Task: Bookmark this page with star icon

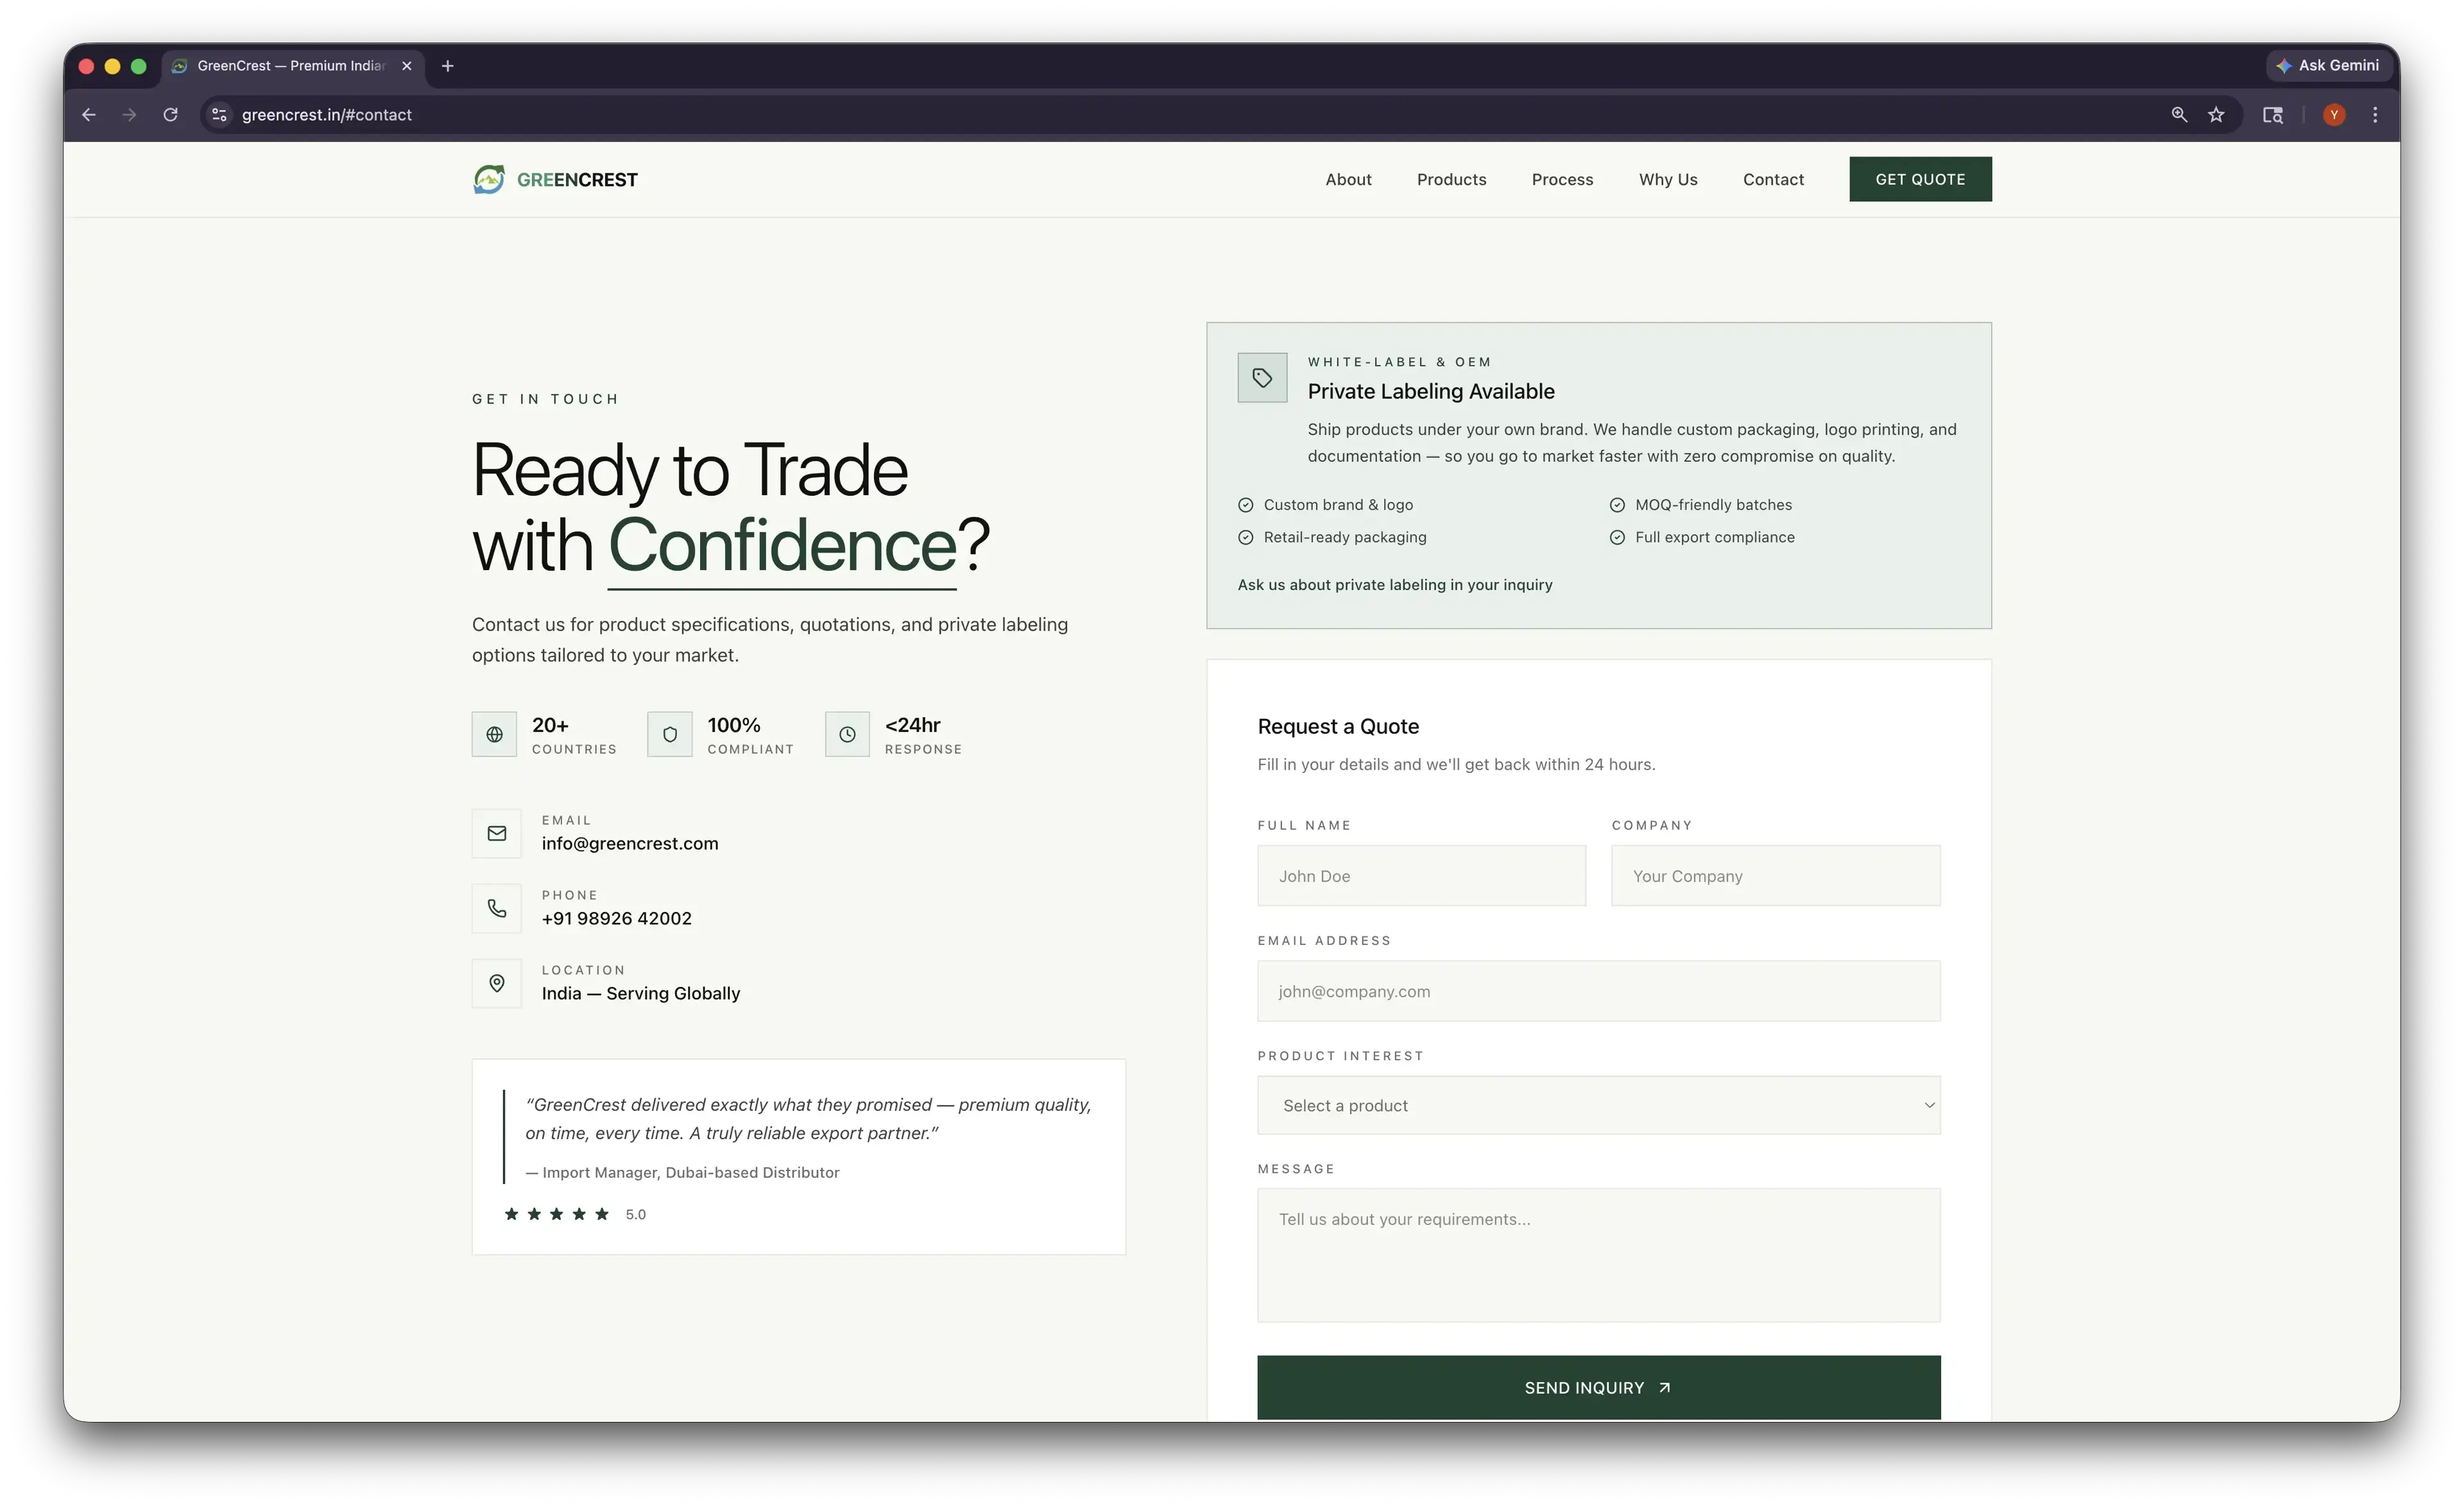Action: [2216, 115]
